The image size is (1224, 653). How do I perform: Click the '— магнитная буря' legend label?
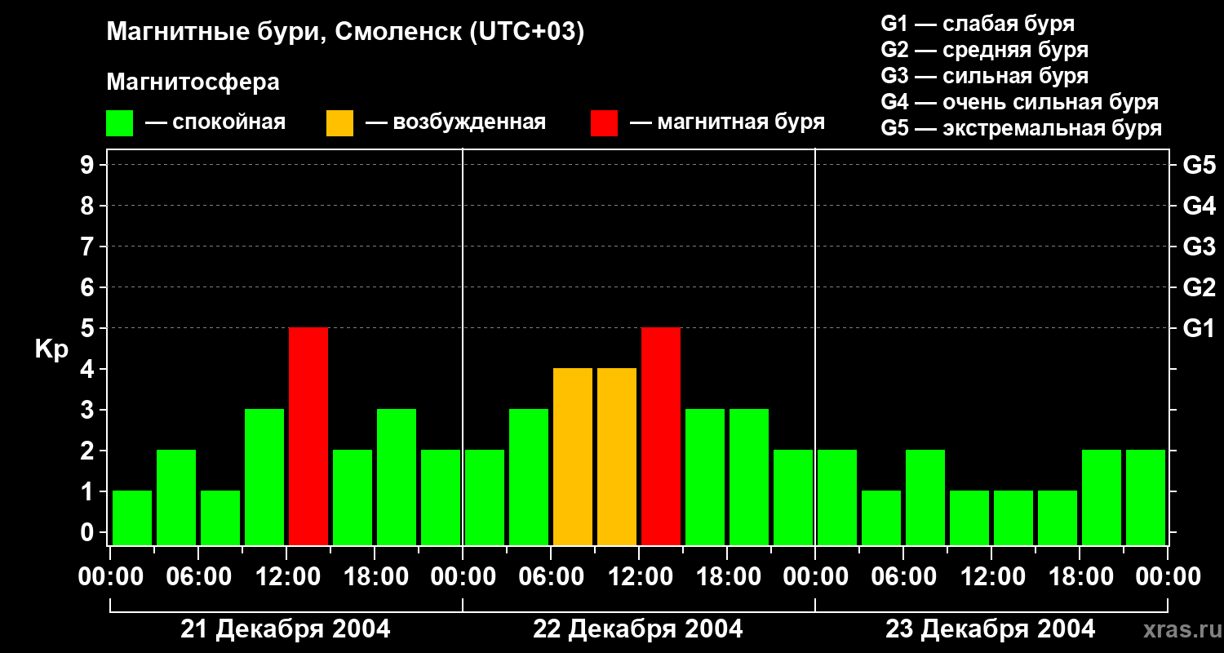point(727,123)
